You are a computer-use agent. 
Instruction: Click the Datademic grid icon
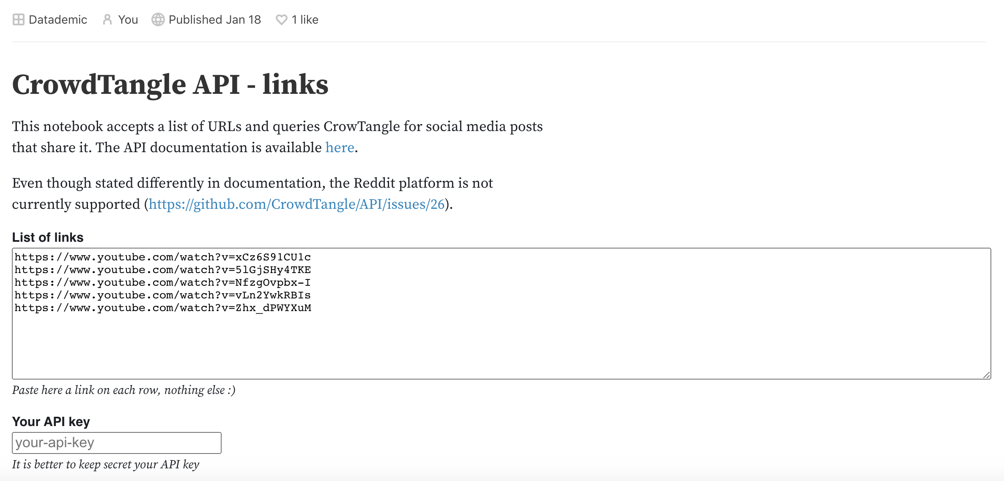click(18, 20)
